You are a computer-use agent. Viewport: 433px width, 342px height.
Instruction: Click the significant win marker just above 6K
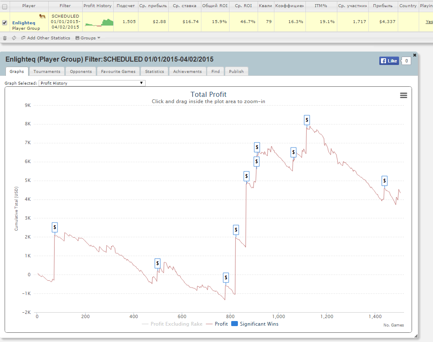click(x=256, y=161)
